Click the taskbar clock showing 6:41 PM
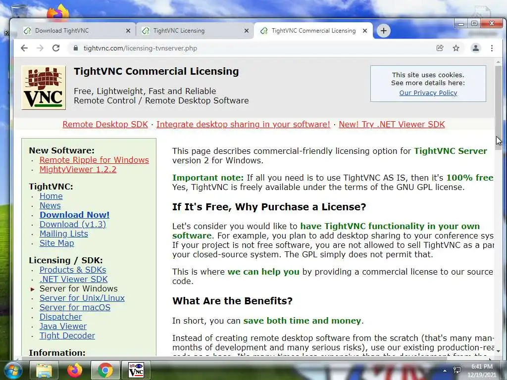The height and width of the screenshot is (380, 507). pos(482,370)
